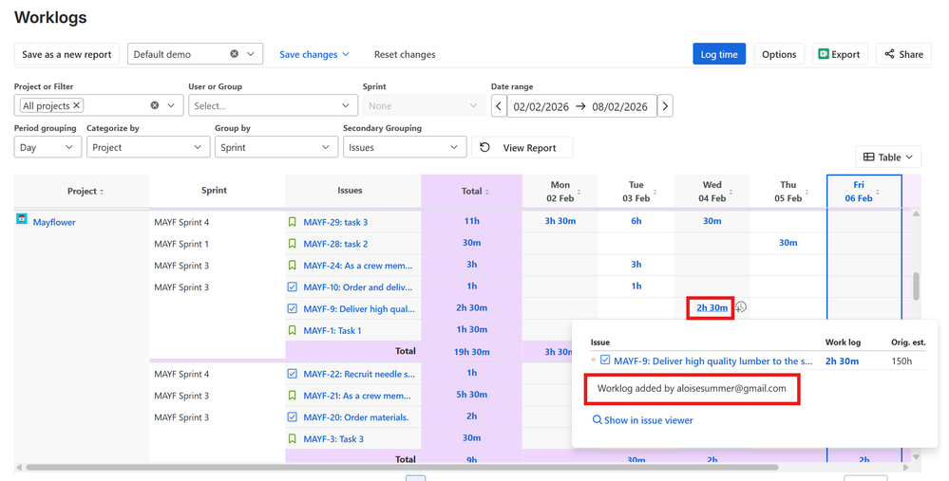This screenshot has height=481, width=949.
Task: Click the horizontal table scrollbar
Action: coord(401,467)
